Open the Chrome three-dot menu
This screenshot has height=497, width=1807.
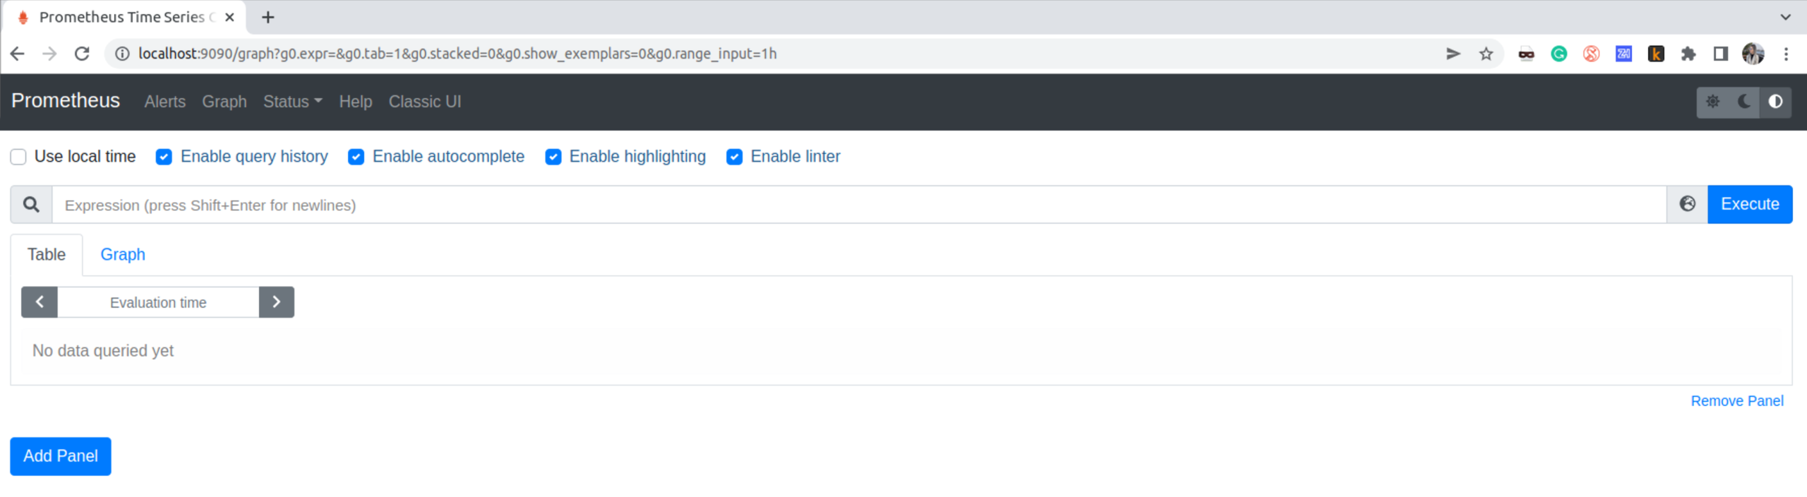pyautogui.click(x=1787, y=54)
